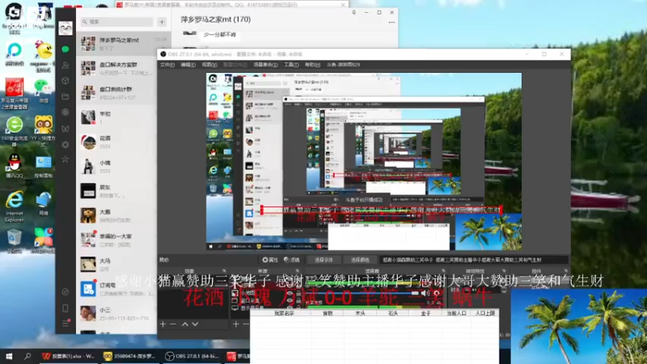The image size is (647, 364).
Task: Open the YY raccoon desktop icon
Action: 44,130
